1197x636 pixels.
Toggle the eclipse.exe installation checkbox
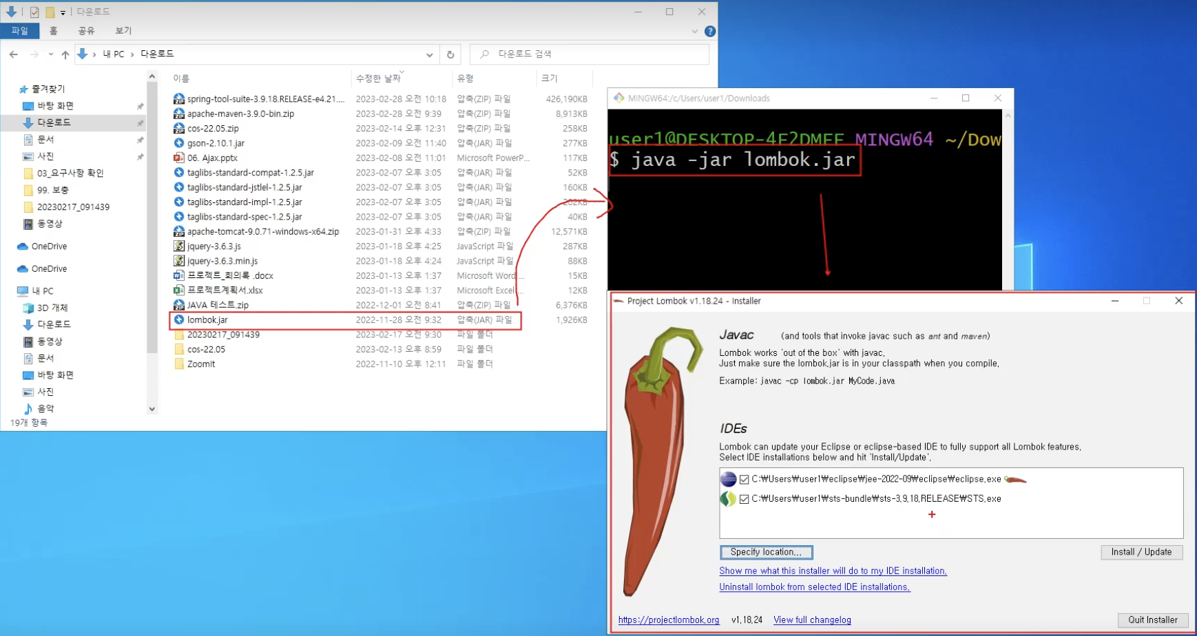coord(744,480)
